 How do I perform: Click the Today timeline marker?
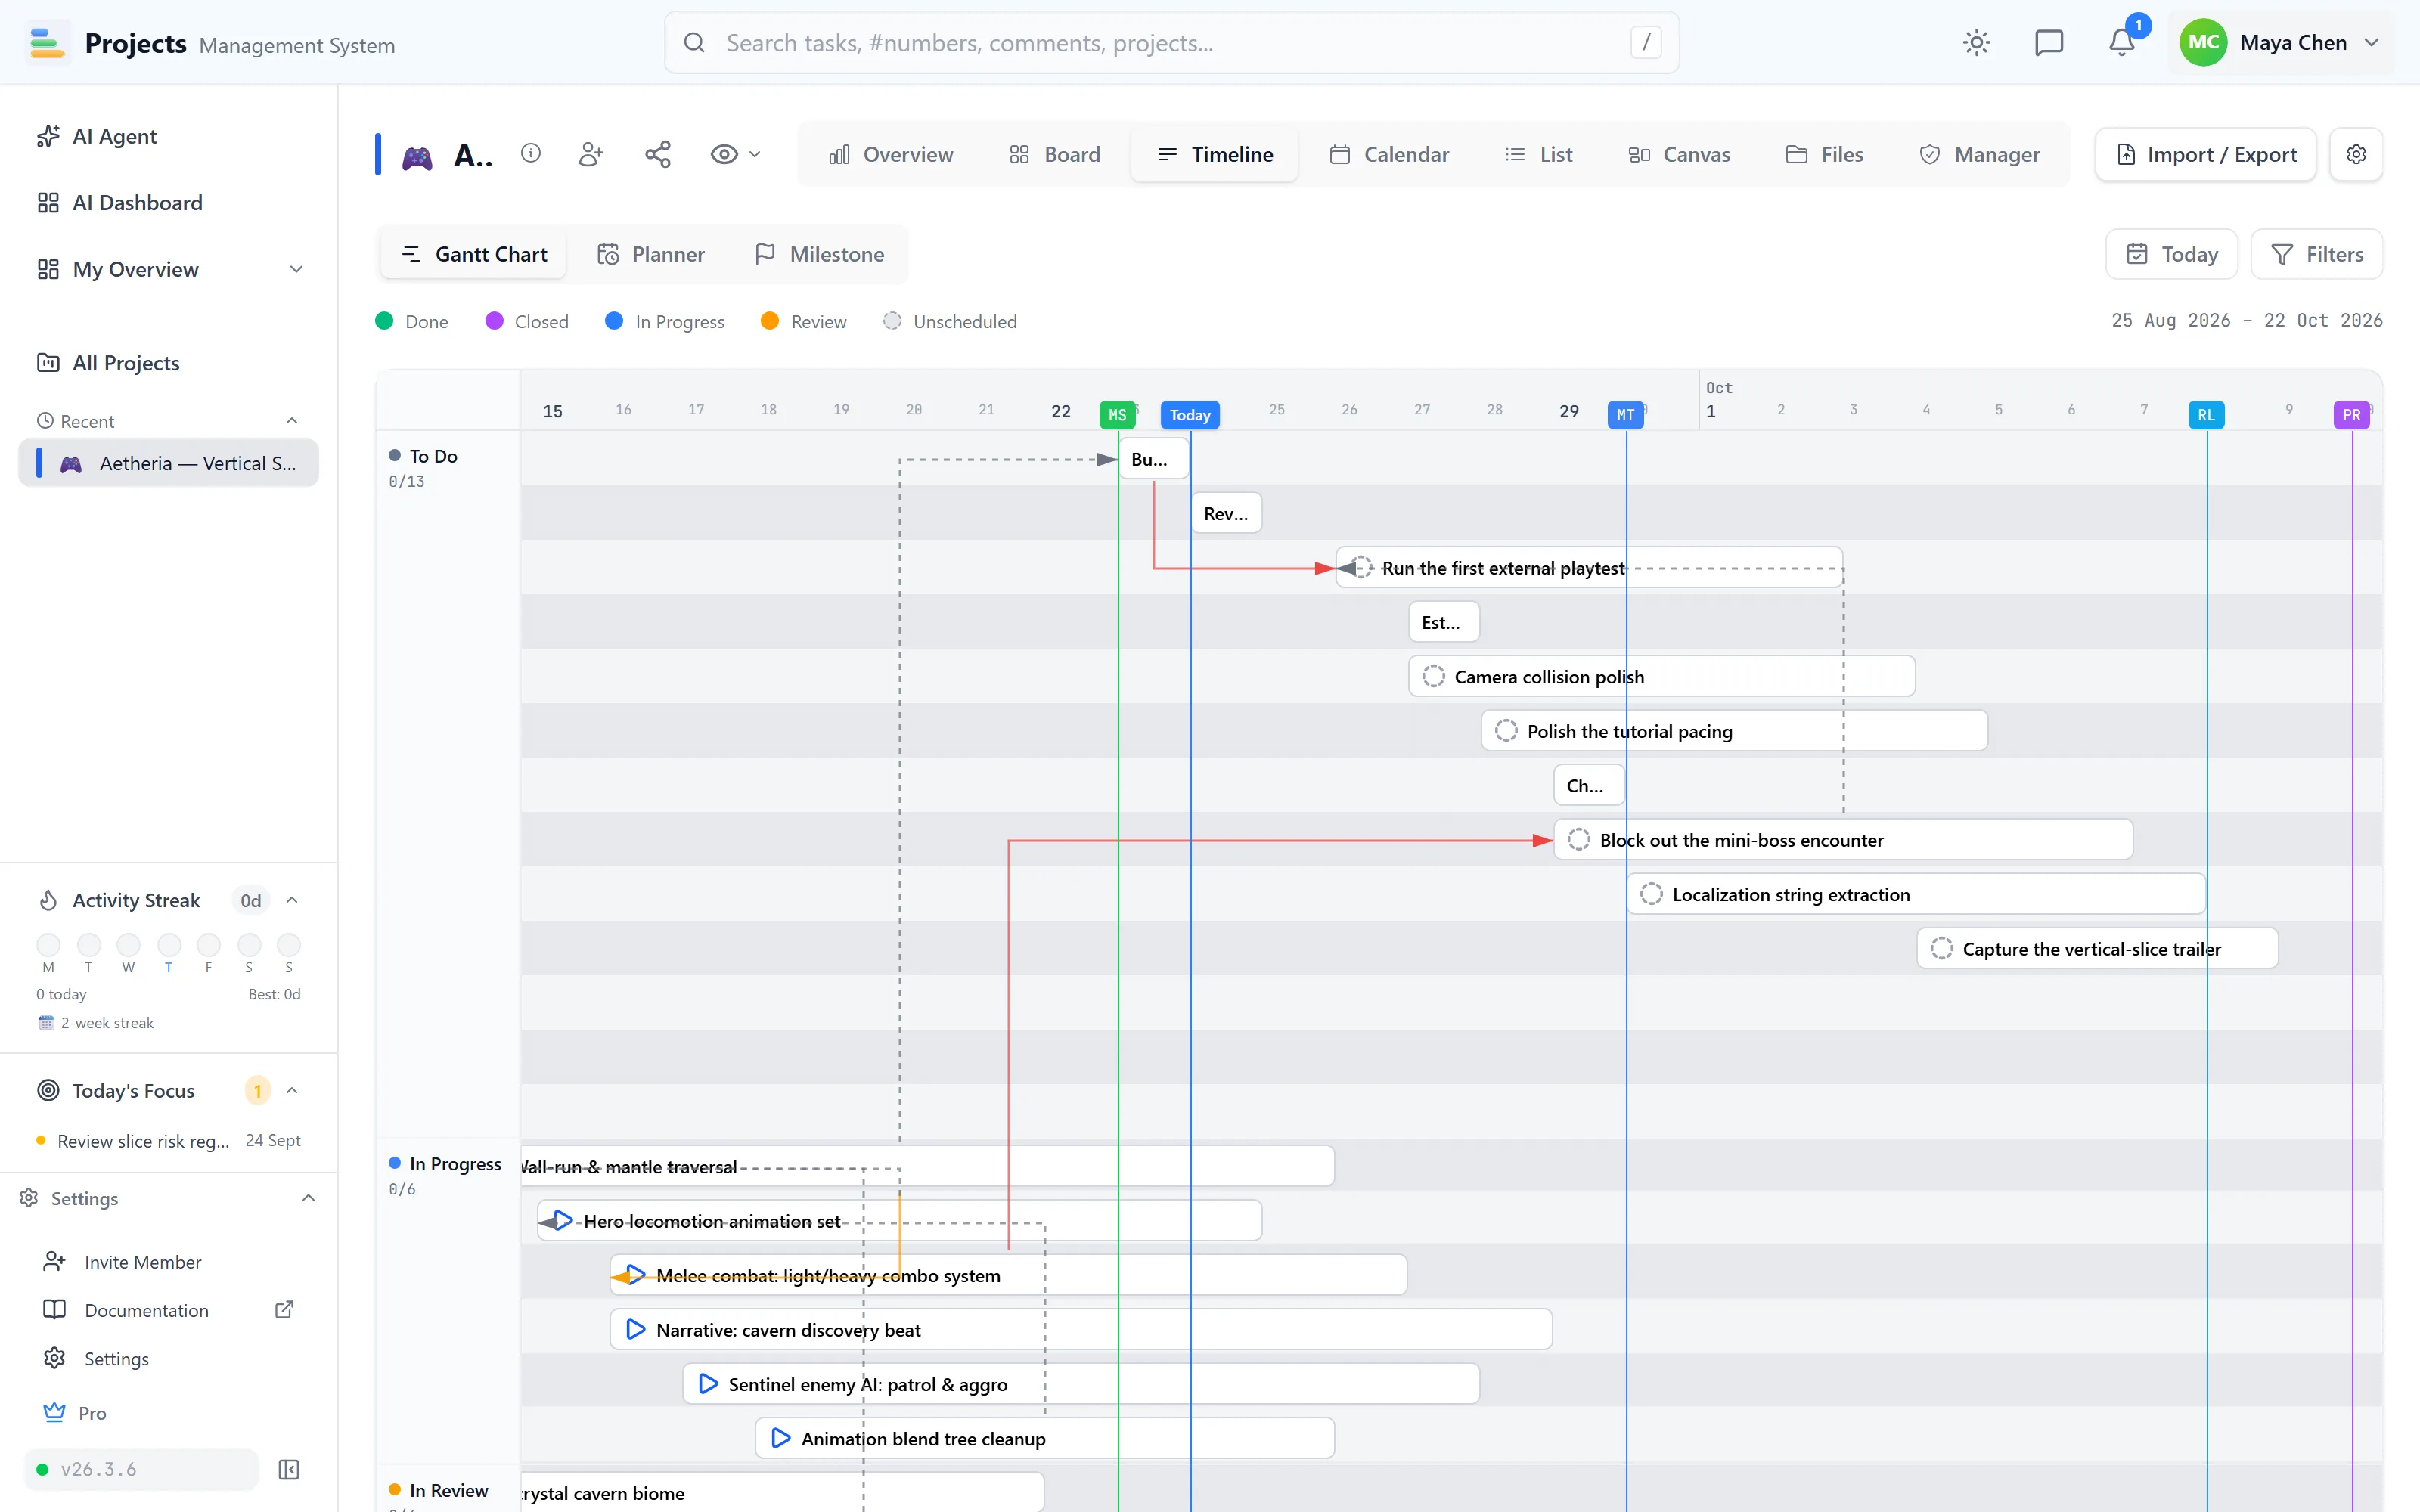coord(1190,415)
